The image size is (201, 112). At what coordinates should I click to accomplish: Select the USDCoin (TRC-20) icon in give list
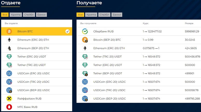point(9,82)
